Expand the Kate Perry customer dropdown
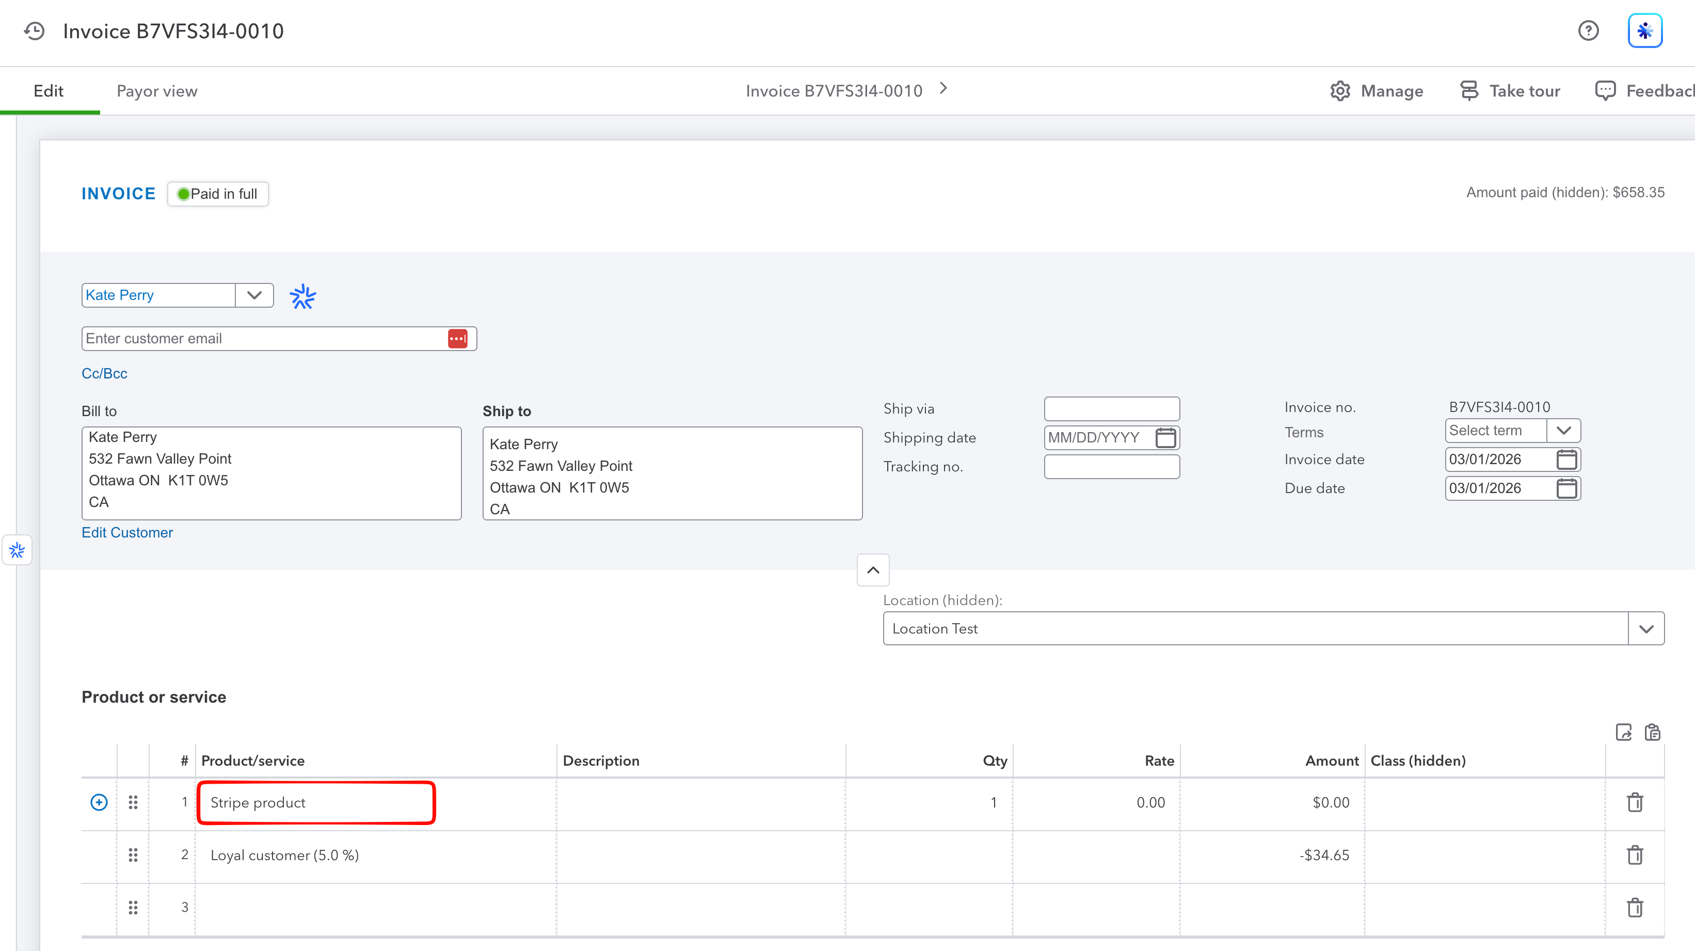Viewport: 1695px width, 951px height. point(254,295)
